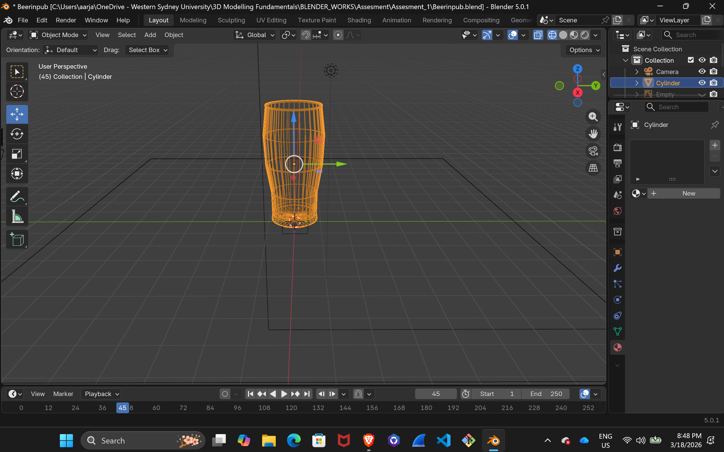724x452 pixels.
Task: Select the Scale tool
Action: (x=17, y=154)
